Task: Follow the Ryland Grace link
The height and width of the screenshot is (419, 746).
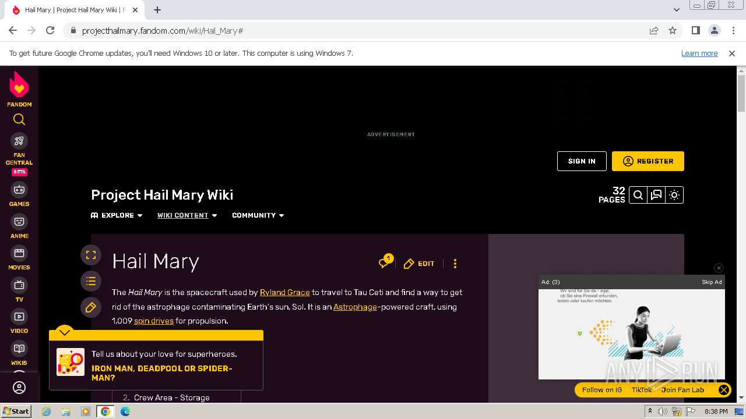Action: (284, 292)
